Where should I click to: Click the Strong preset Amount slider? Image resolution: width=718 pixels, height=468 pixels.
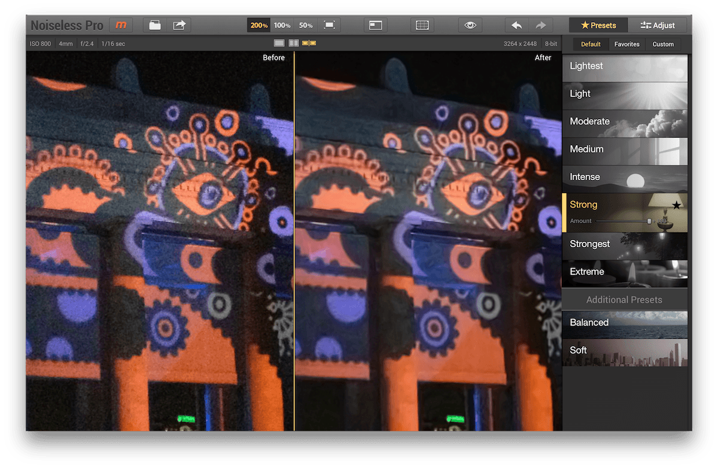coord(623,221)
